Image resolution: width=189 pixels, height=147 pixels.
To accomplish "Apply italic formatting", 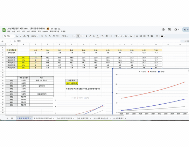I will tap(90, 36).
